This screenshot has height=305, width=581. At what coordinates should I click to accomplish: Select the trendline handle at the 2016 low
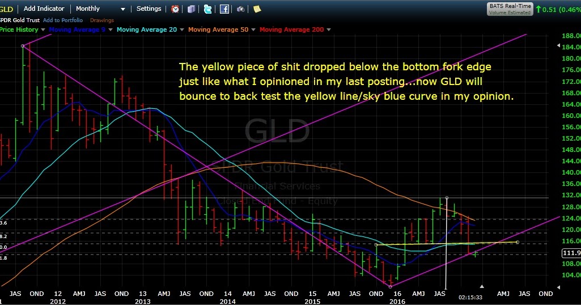pyautogui.click(x=390, y=286)
